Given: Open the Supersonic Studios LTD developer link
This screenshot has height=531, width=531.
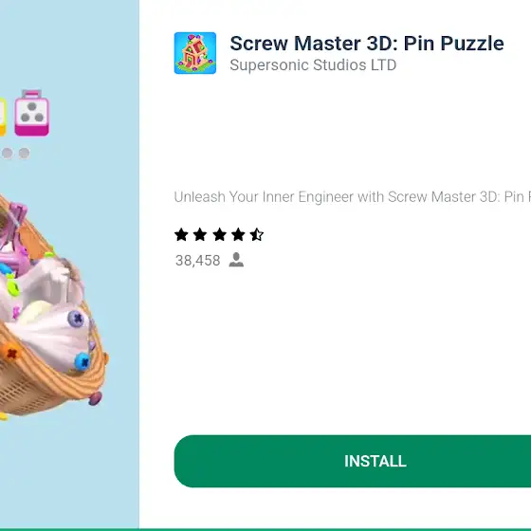Looking at the screenshot, I should coord(313,65).
